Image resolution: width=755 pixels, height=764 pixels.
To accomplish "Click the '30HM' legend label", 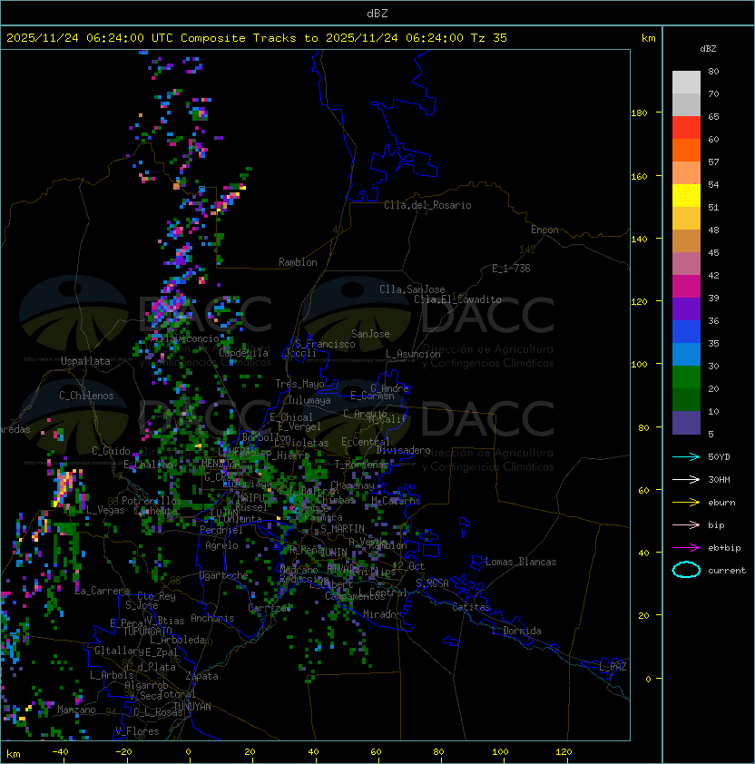I will coord(719,479).
